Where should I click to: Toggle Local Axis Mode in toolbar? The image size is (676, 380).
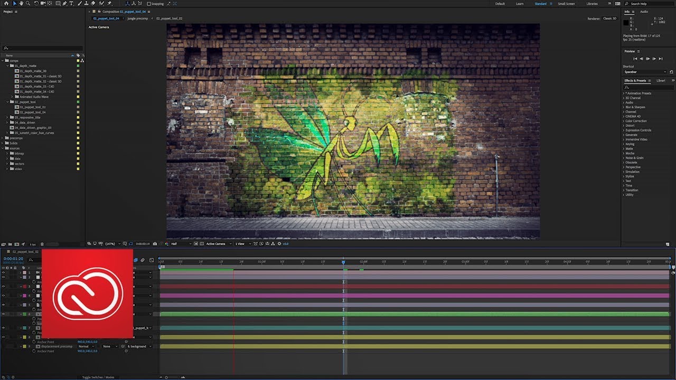tap(127, 3)
